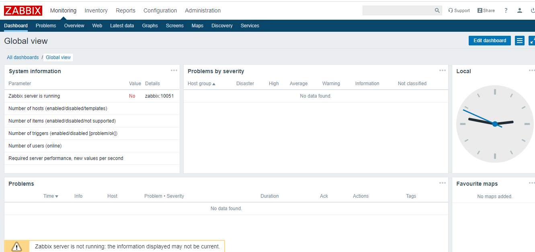Open the Monitoring main menu
The image size is (535, 252).
[x=63, y=10]
